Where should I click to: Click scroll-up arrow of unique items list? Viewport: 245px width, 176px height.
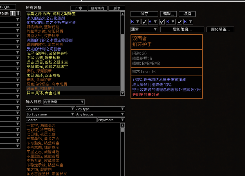122,125
